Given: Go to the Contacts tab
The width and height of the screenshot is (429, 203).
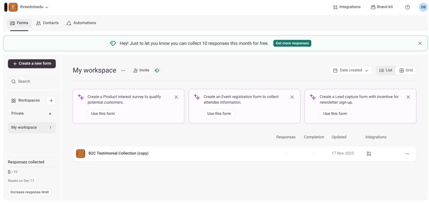Looking at the screenshot, I should tap(47, 23).
